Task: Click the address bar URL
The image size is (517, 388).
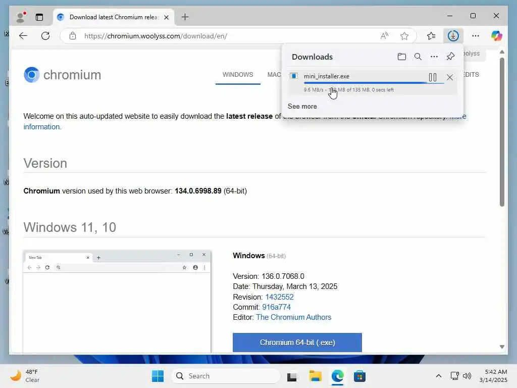Action: (156, 36)
